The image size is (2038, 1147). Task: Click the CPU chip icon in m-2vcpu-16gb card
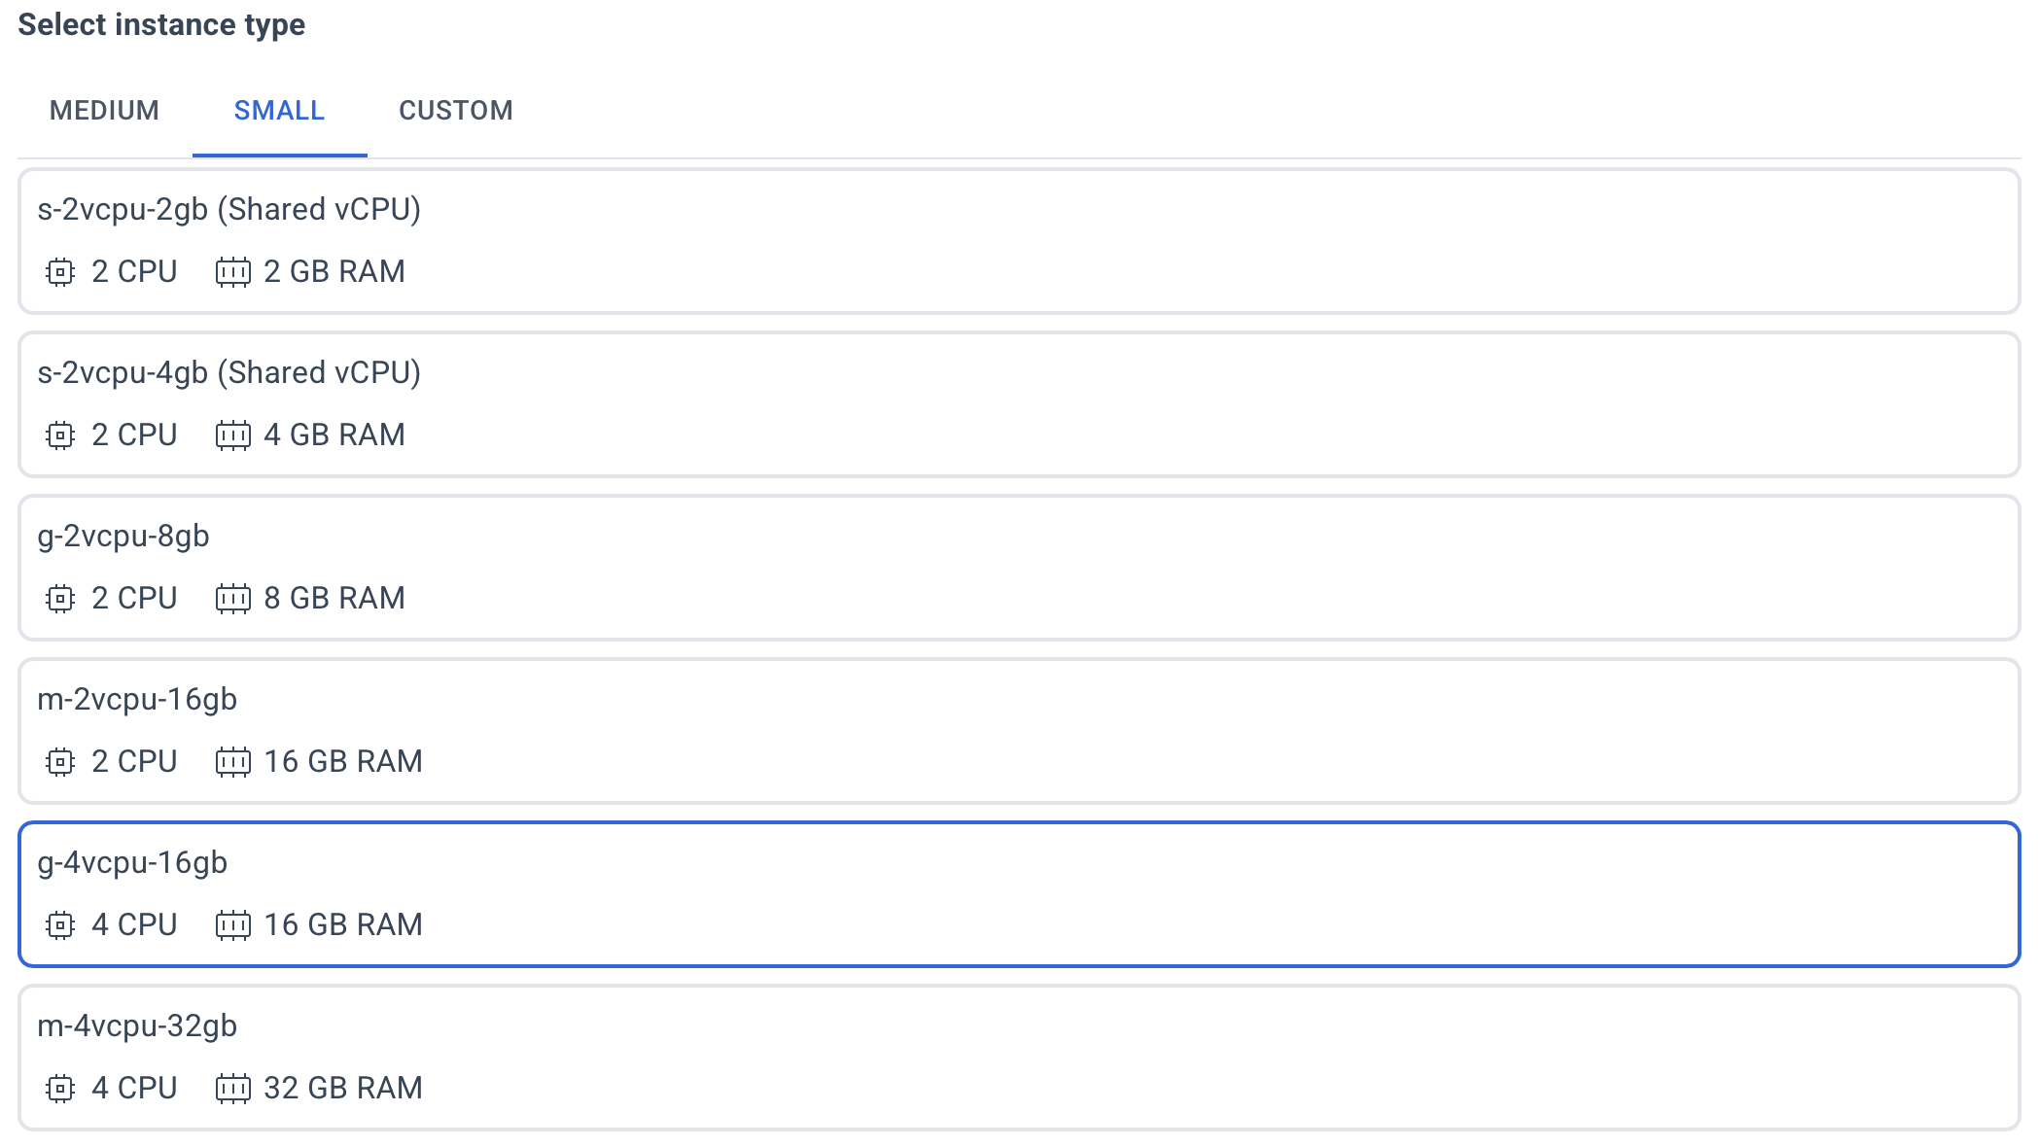(x=60, y=762)
